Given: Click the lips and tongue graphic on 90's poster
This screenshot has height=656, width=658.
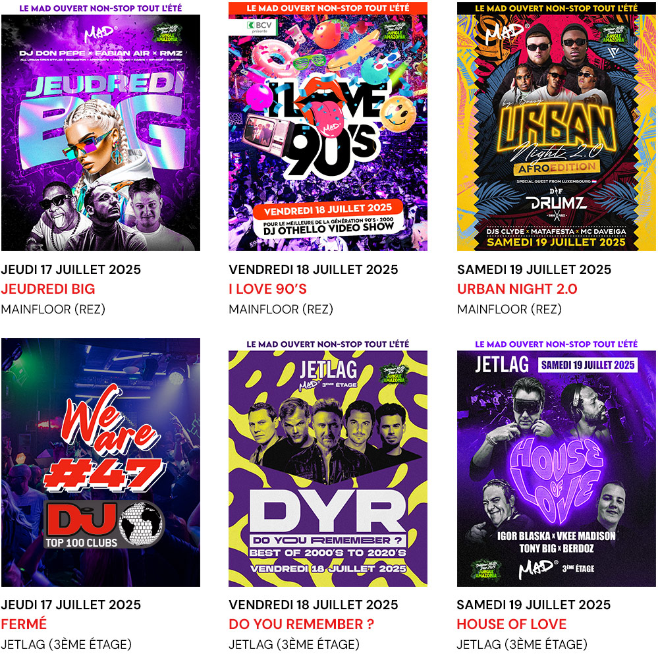Looking at the screenshot, I should pos(327,109).
